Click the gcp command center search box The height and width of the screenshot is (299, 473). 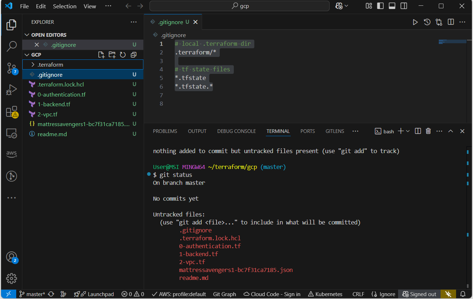coord(240,6)
